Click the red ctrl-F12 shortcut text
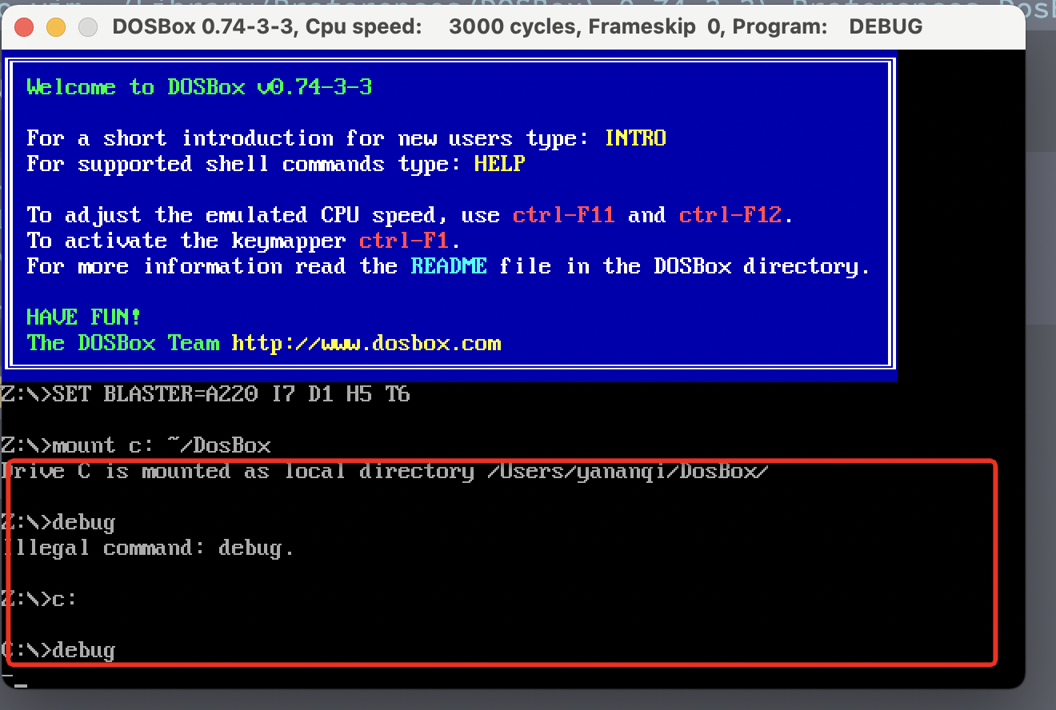 tap(730, 214)
